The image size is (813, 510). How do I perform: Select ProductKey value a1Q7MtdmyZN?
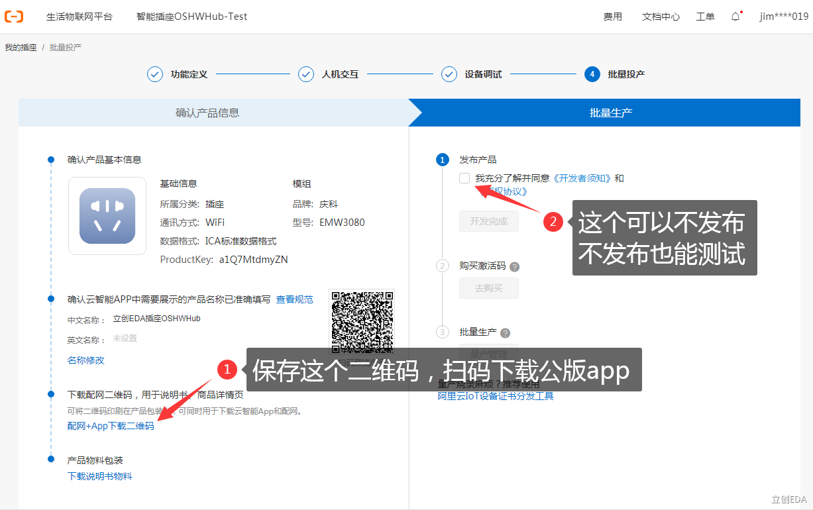point(254,260)
